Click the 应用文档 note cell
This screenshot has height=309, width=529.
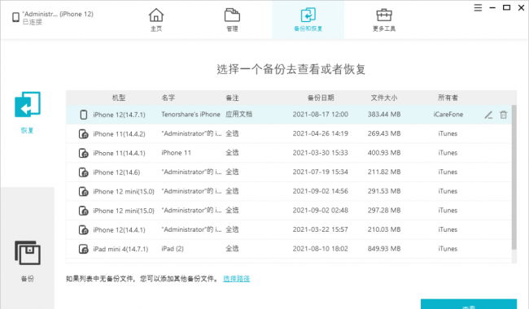[238, 114]
